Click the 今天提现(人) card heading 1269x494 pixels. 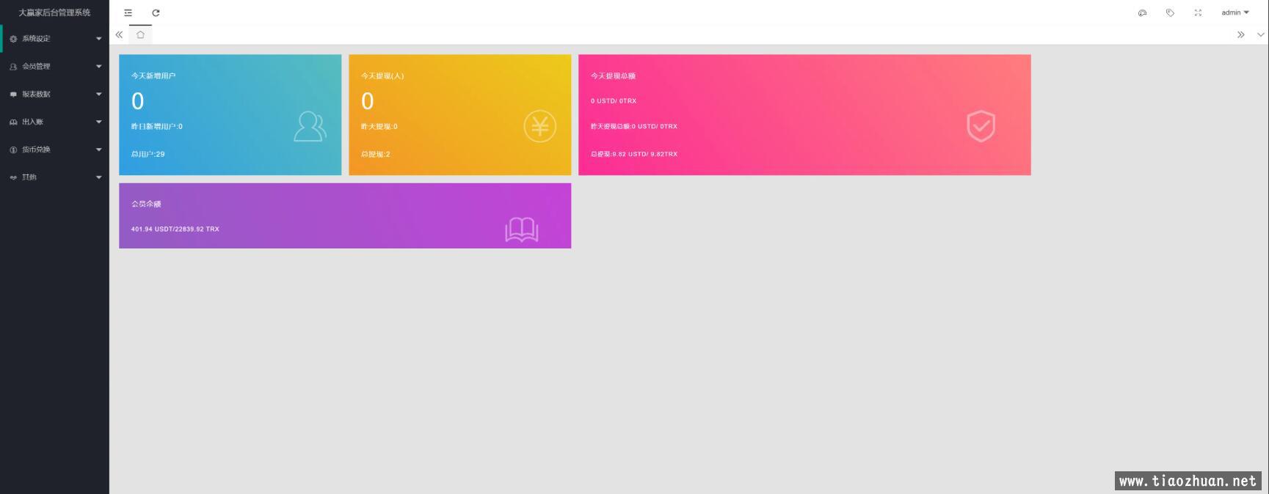[x=382, y=75]
